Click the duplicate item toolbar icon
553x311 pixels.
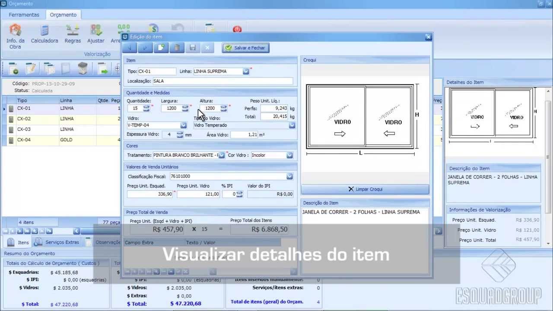(49, 69)
